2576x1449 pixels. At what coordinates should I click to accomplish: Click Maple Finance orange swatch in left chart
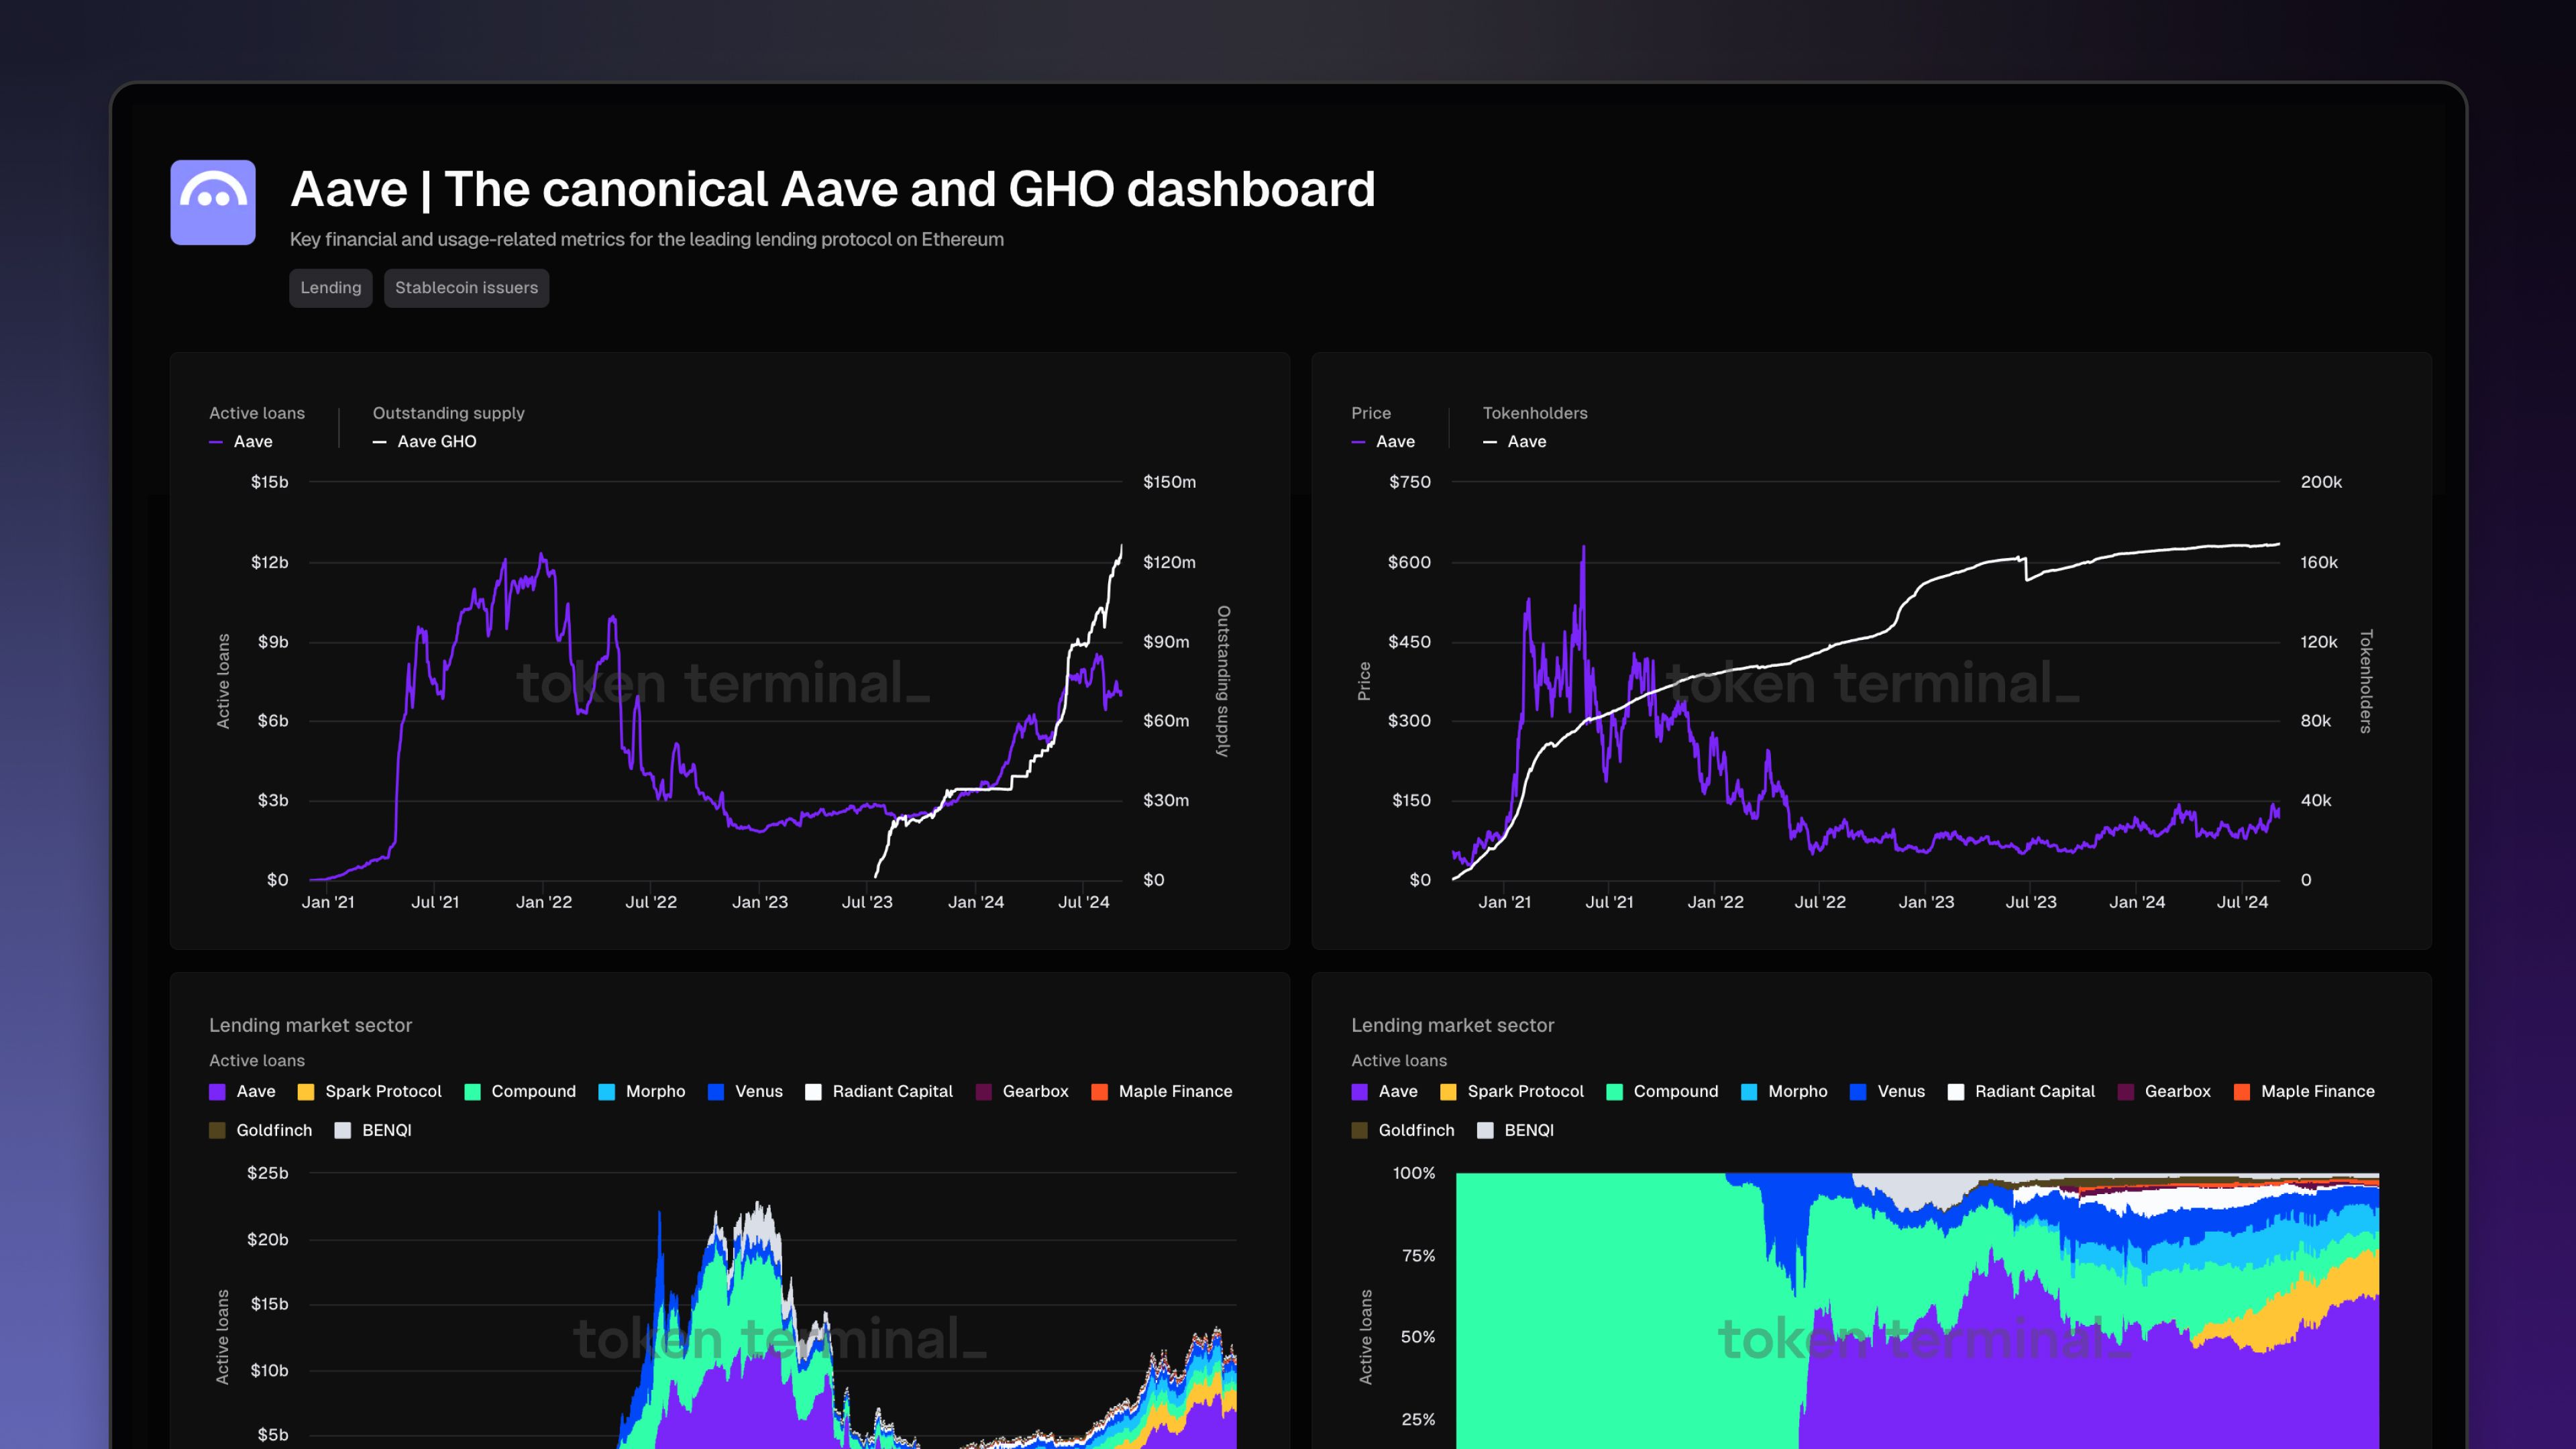[x=1099, y=1091]
